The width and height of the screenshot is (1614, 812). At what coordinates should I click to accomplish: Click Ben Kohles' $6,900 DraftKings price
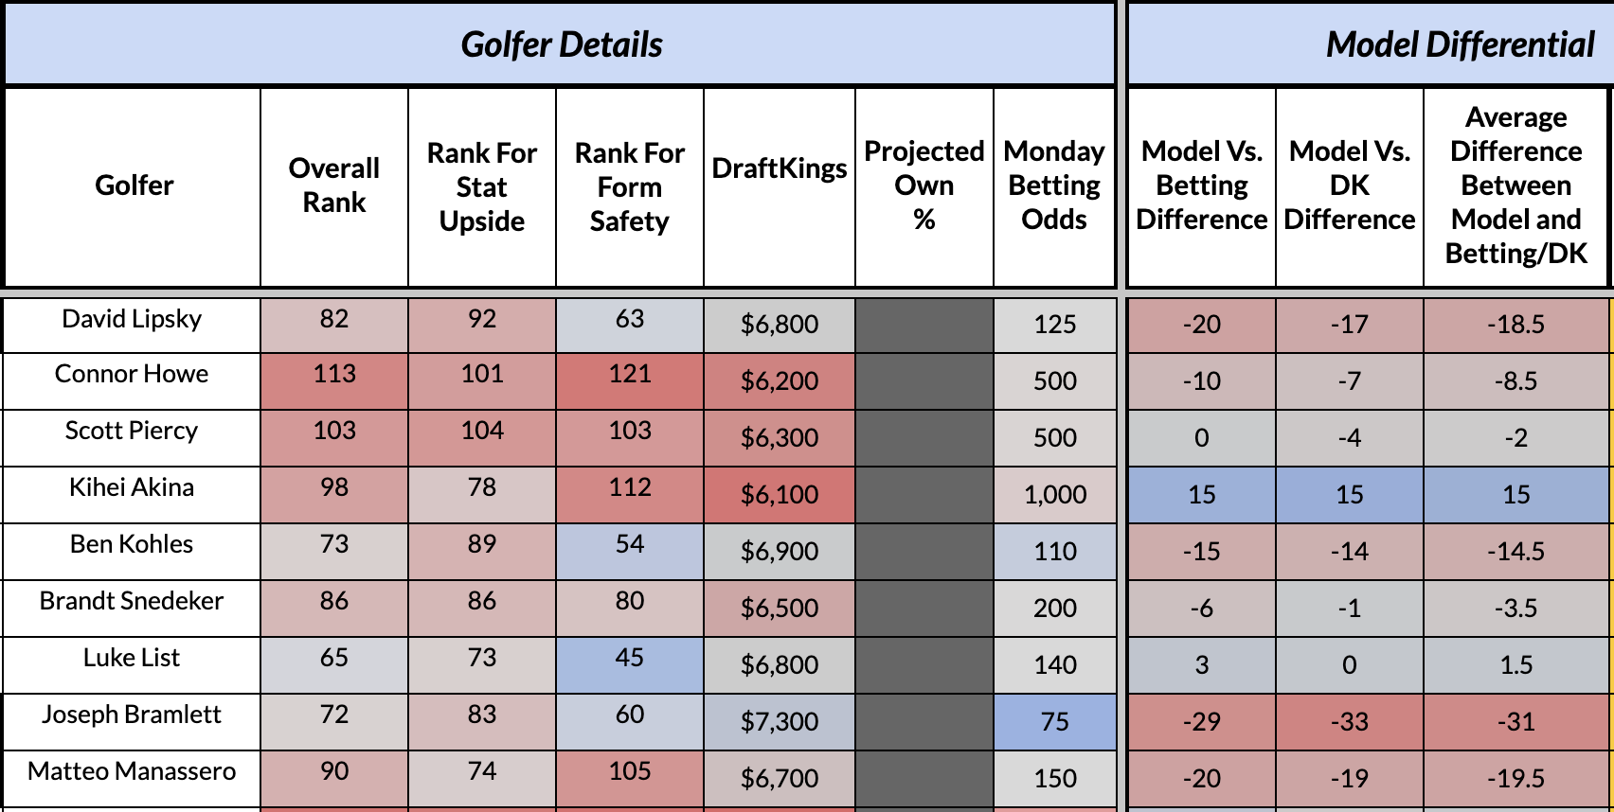780,551
